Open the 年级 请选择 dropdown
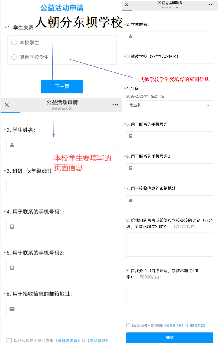 [170, 105]
